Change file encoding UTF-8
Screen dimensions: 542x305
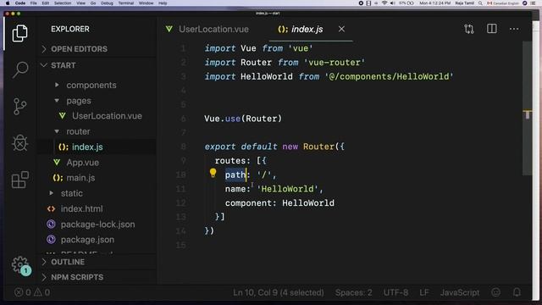[x=395, y=292]
